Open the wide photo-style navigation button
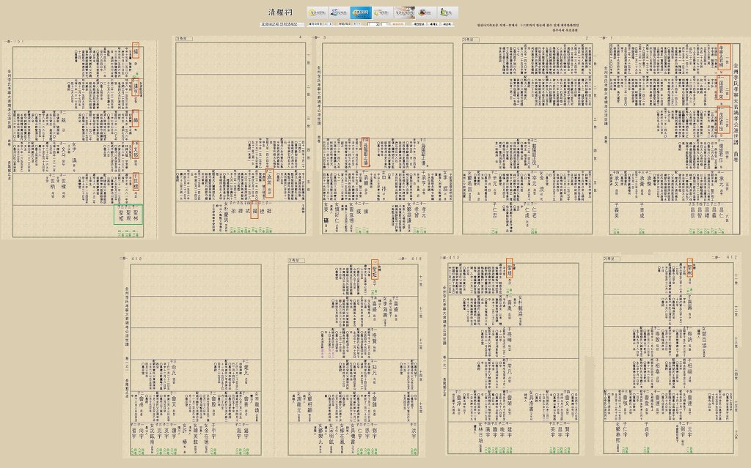Viewport: 751px width, 468px height. click(404, 12)
